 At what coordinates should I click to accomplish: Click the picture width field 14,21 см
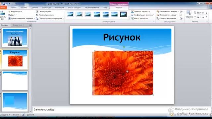[x=201, y=18]
